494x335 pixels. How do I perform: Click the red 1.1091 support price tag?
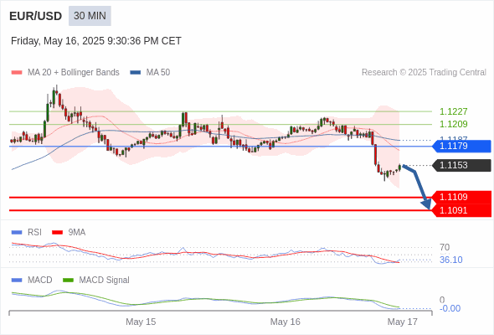461,210
